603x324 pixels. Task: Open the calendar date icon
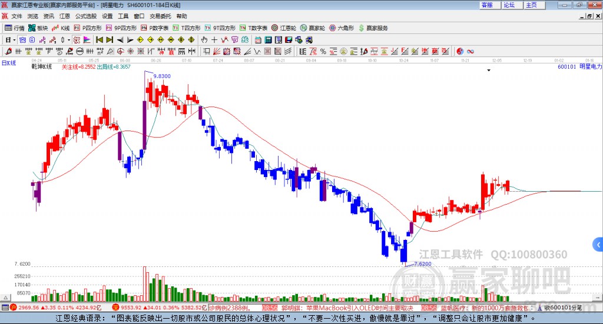click(x=258, y=40)
